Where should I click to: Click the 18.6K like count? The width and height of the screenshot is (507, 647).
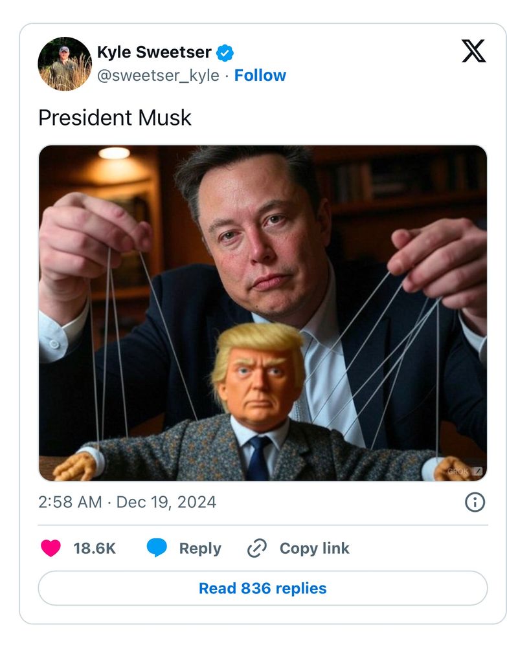coord(93,547)
